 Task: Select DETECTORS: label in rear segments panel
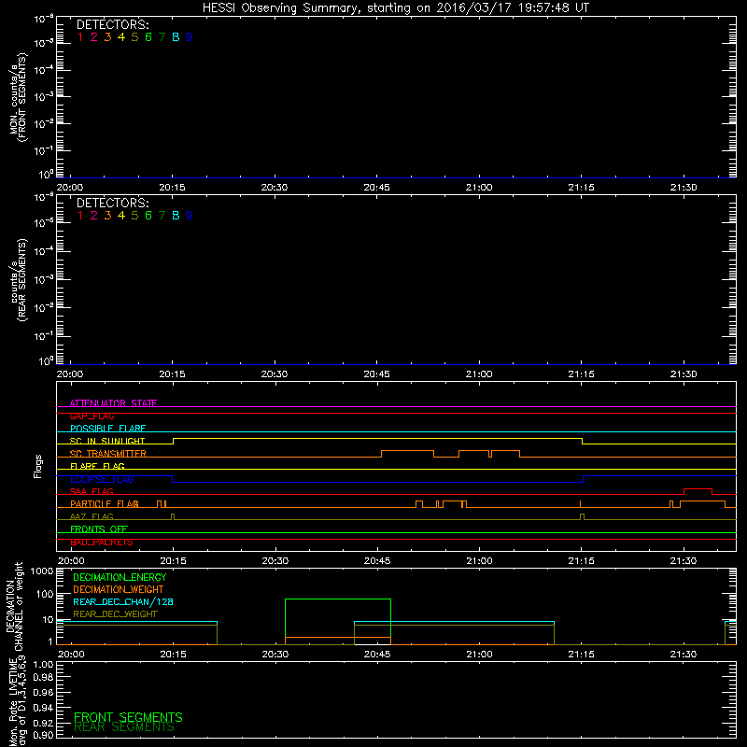point(113,203)
